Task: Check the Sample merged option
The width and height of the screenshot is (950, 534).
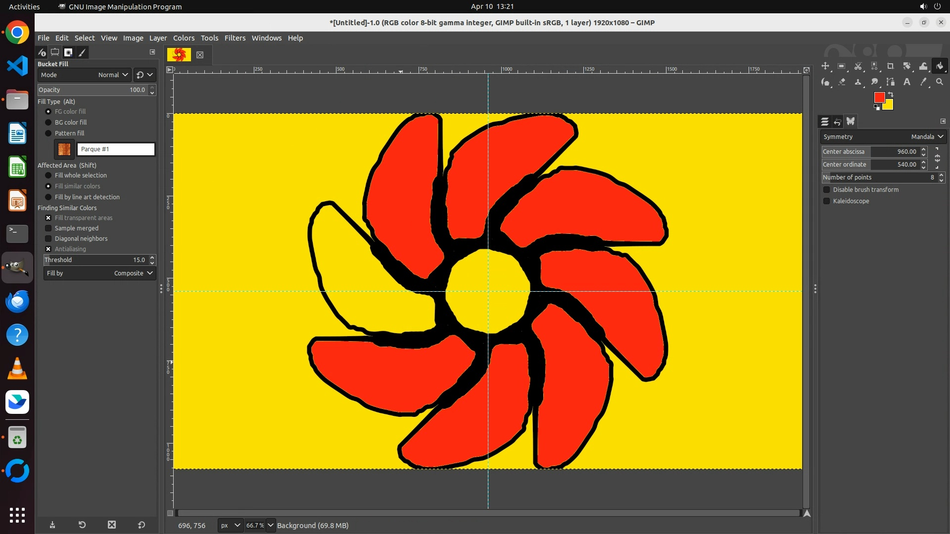Action: [48, 228]
